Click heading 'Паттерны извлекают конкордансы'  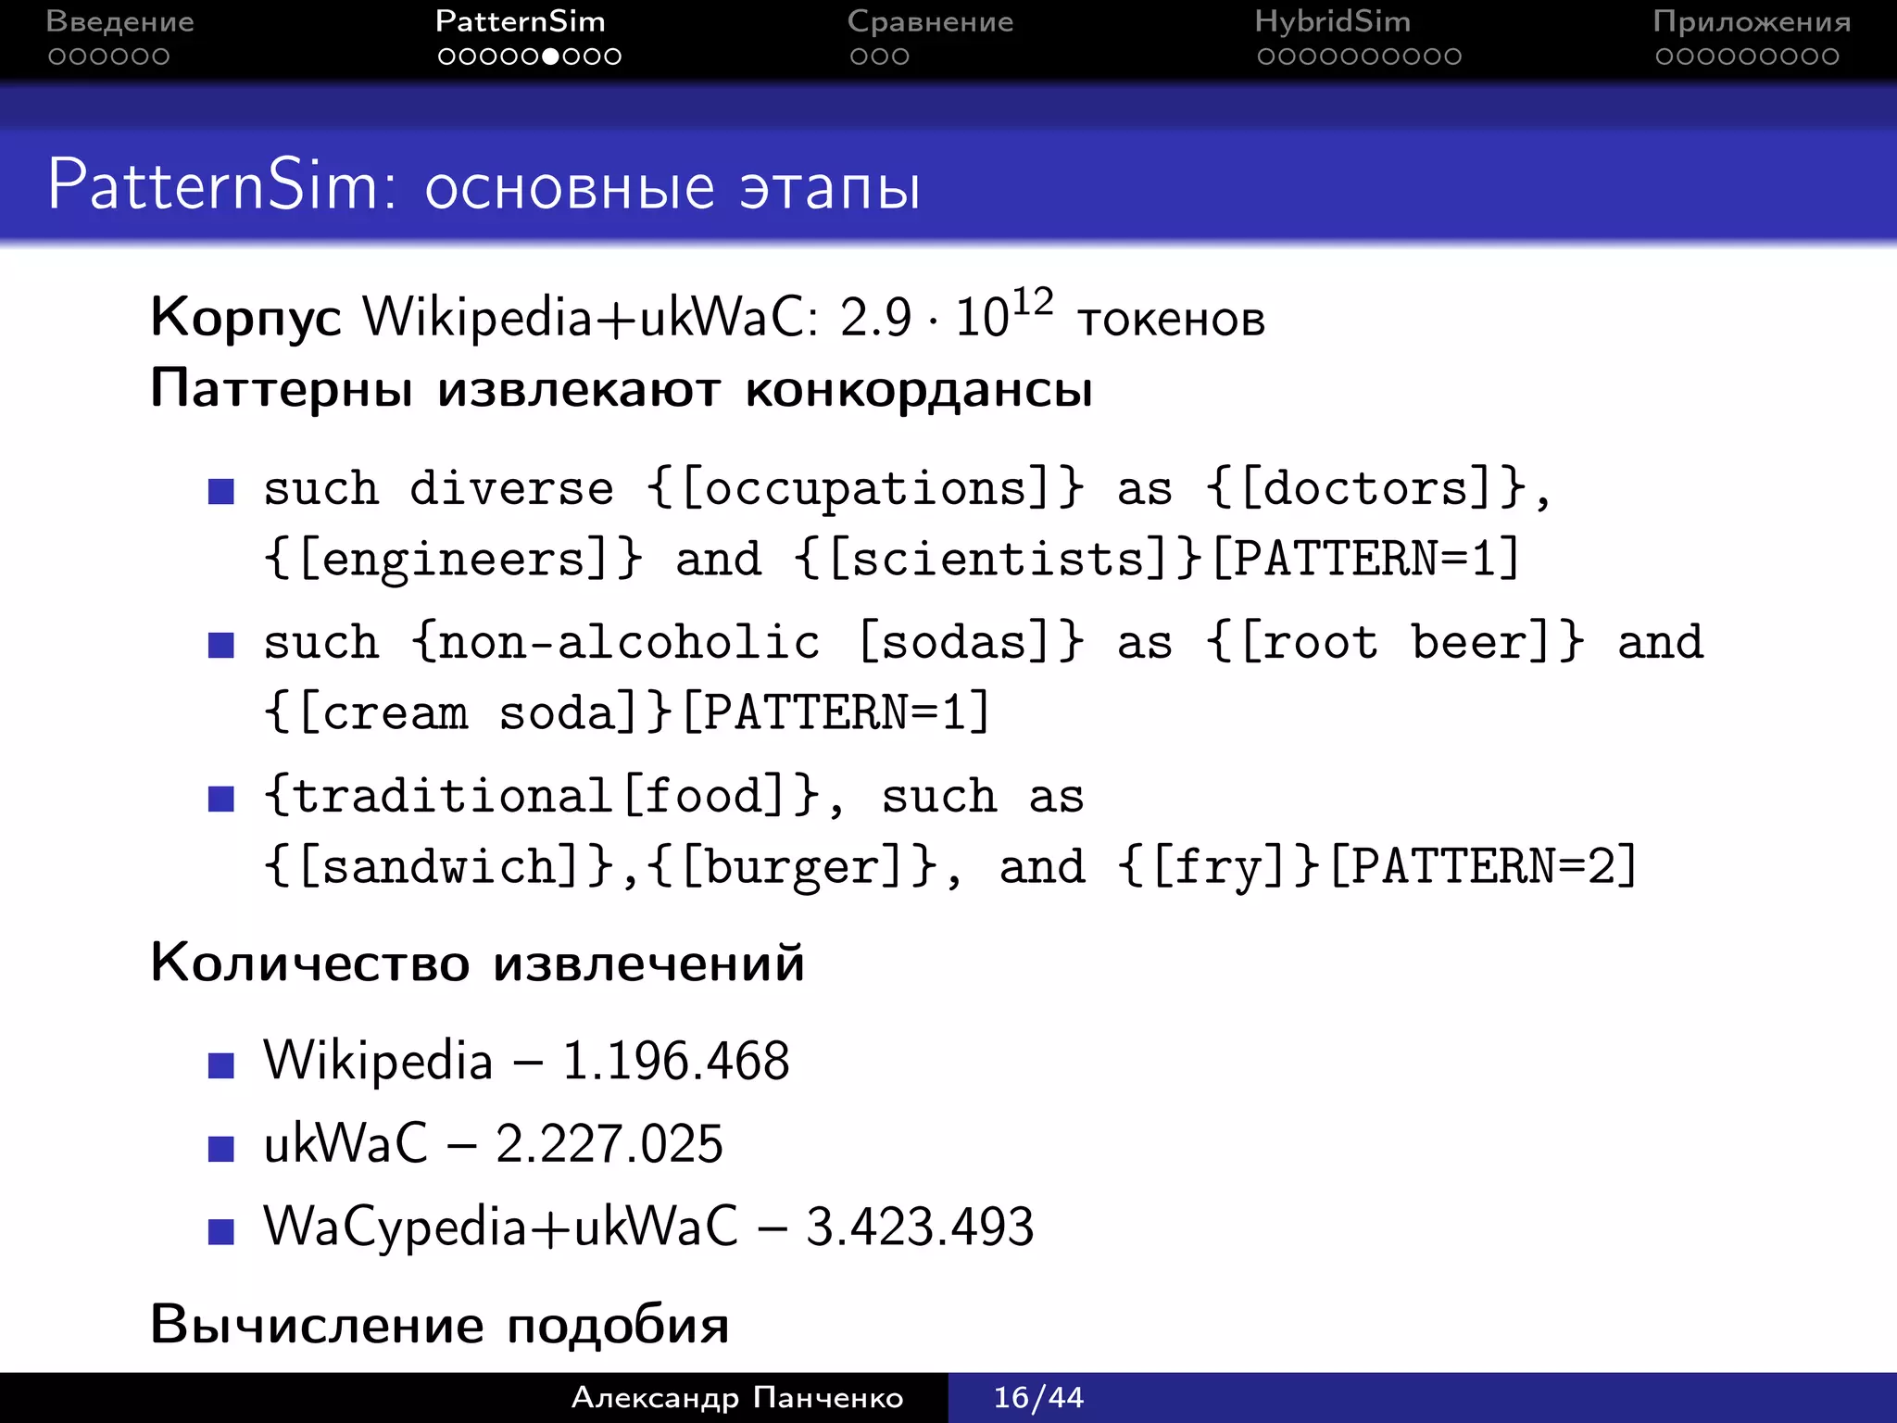[x=622, y=388]
